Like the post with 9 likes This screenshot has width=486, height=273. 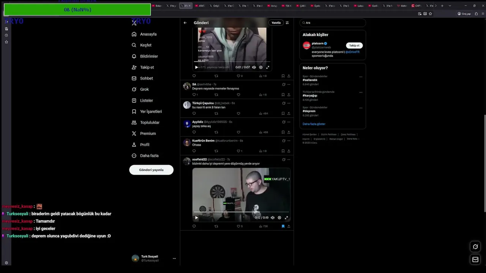[239, 76]
